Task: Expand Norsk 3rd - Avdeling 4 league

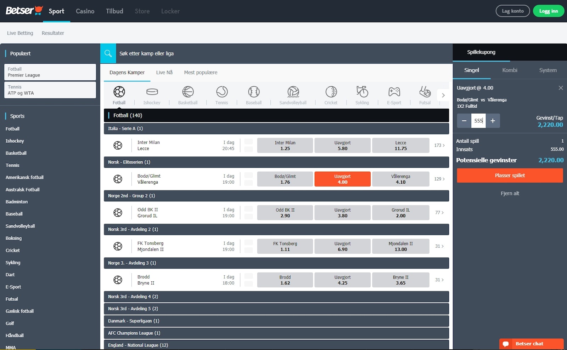Action: pyautogui.click(x=276, y=297)
